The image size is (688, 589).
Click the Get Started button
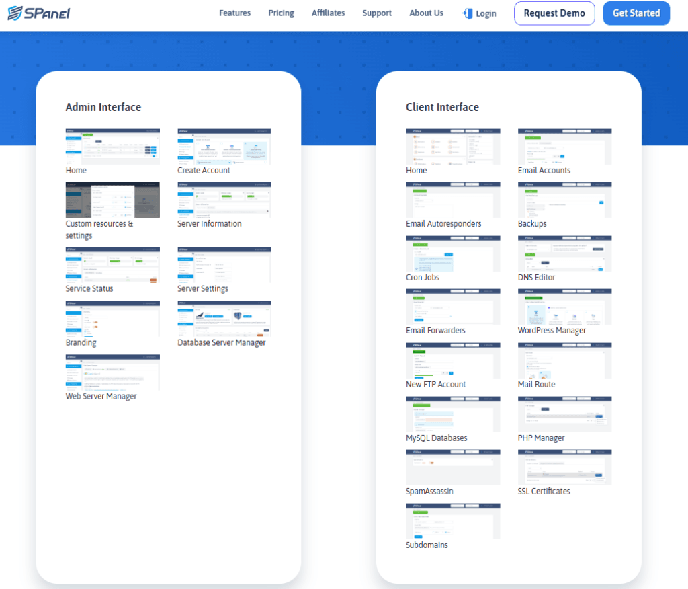(636, 13)
